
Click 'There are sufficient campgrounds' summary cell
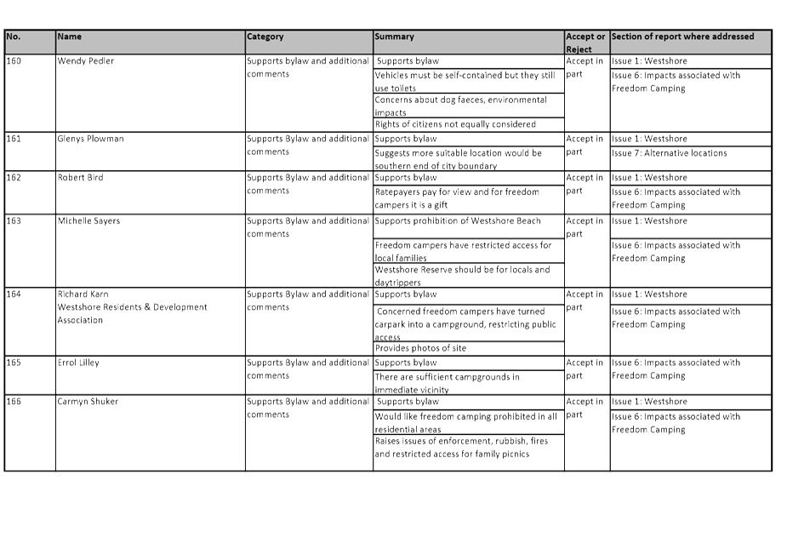[x=469, y=383]
